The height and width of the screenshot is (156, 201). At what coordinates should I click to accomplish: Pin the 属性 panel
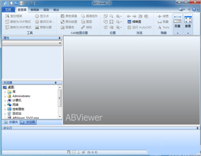click(x=59, y=38)
